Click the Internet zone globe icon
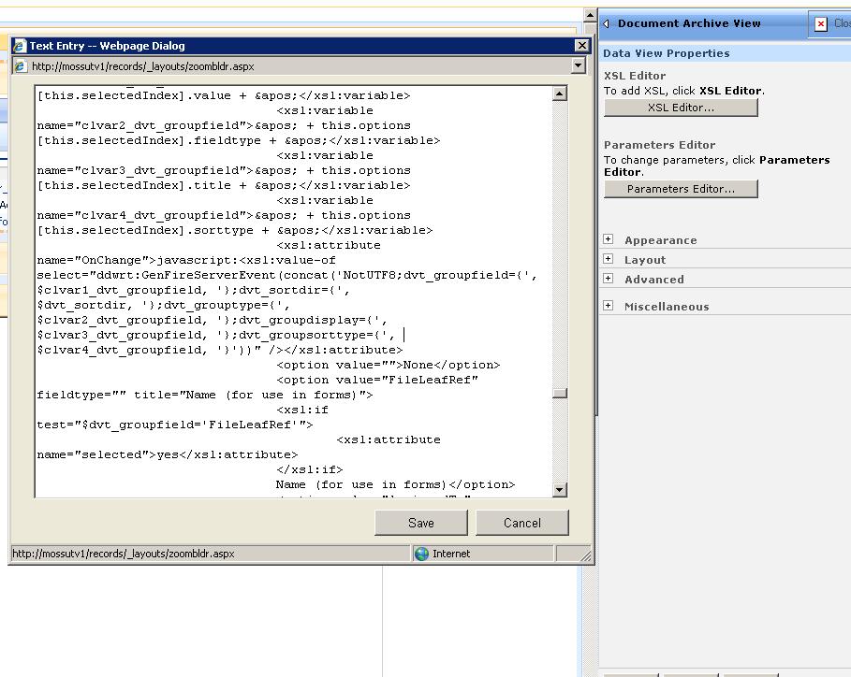851x677 pixels. pos(421,554)
